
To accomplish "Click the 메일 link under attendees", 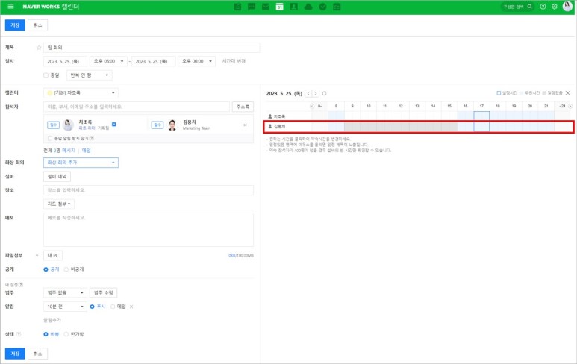I will pos(86,151).
